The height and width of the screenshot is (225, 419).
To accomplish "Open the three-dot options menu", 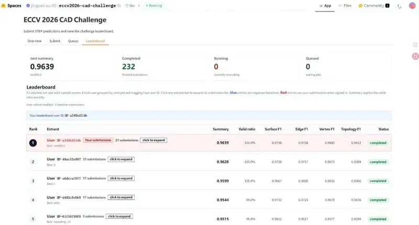I will pos(398,6).
